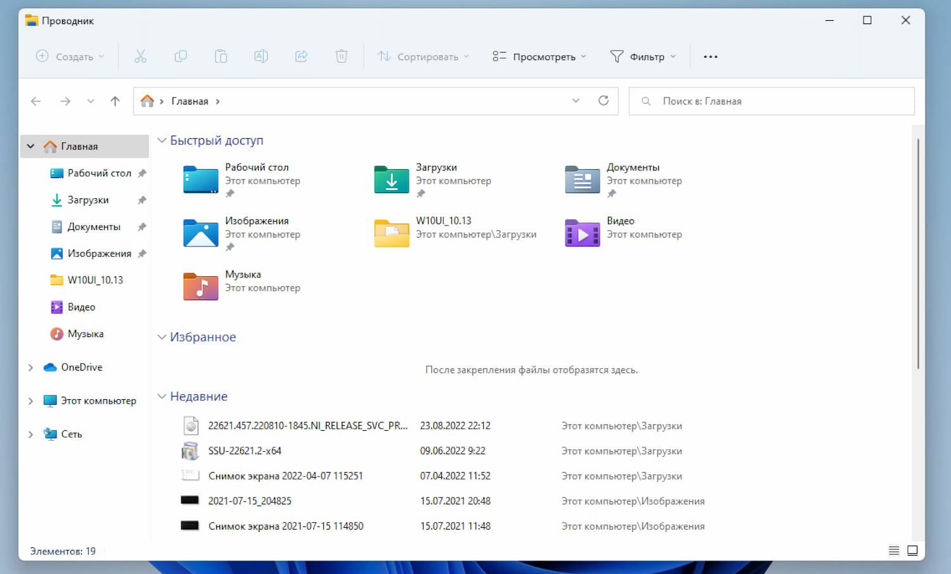Click the Delete trash bin icon
Image resolution: width=951 pixels, height=574 pixels.
coord(341,56)
